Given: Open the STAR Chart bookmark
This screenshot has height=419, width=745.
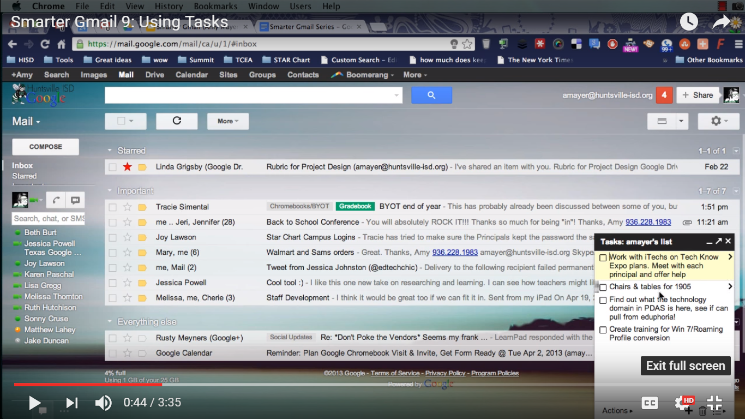Looking at the screenshot, I should click(x=286, y=60).
